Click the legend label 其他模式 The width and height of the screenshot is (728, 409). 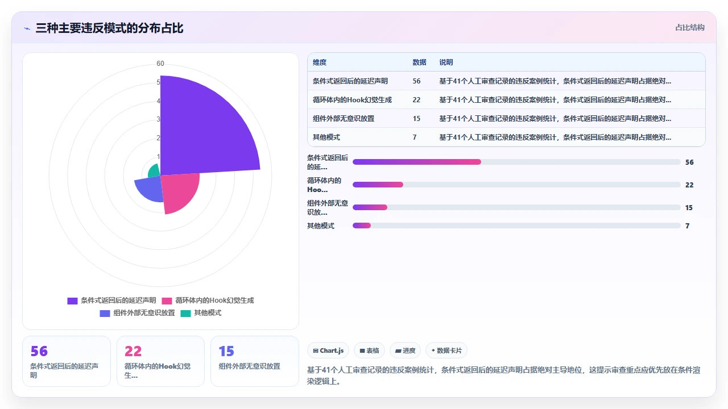point(208,313)
